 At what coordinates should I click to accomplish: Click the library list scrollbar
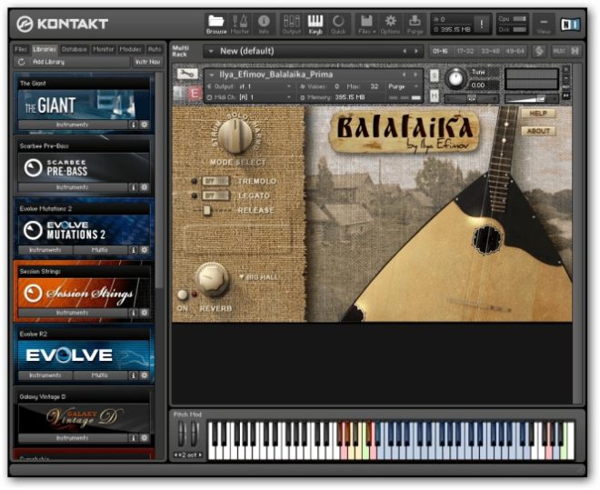pos(160,180)
